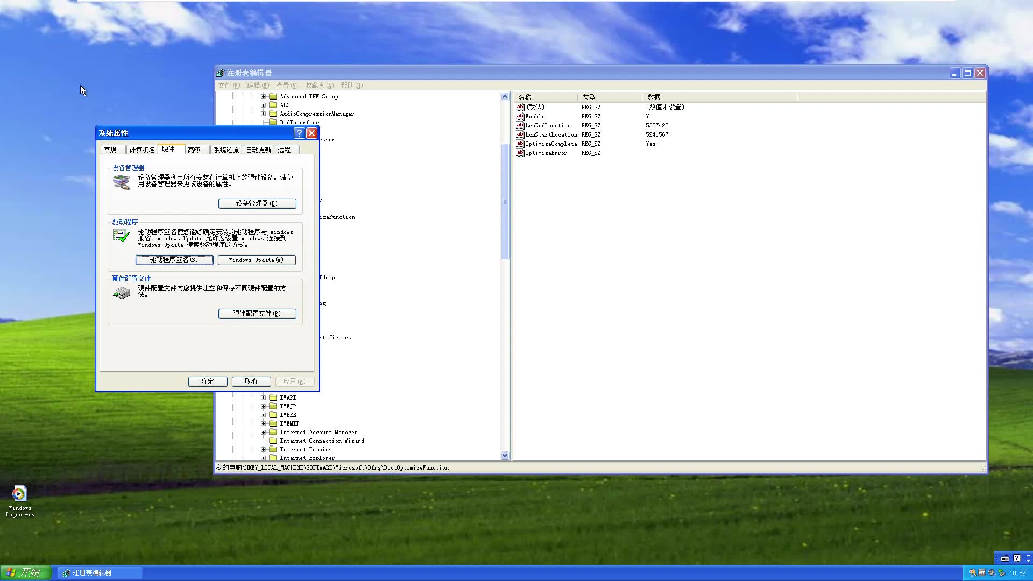Screen dimensions: 1033x581
Task: Expand the ALG registry key
Action: click(x=263, y=105)
